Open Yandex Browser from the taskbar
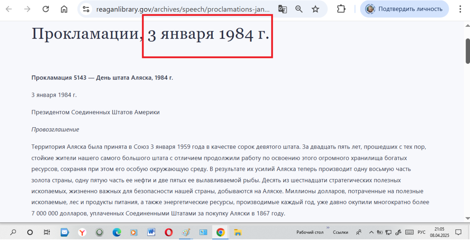 pyautogui.click(x=82, y=232)
